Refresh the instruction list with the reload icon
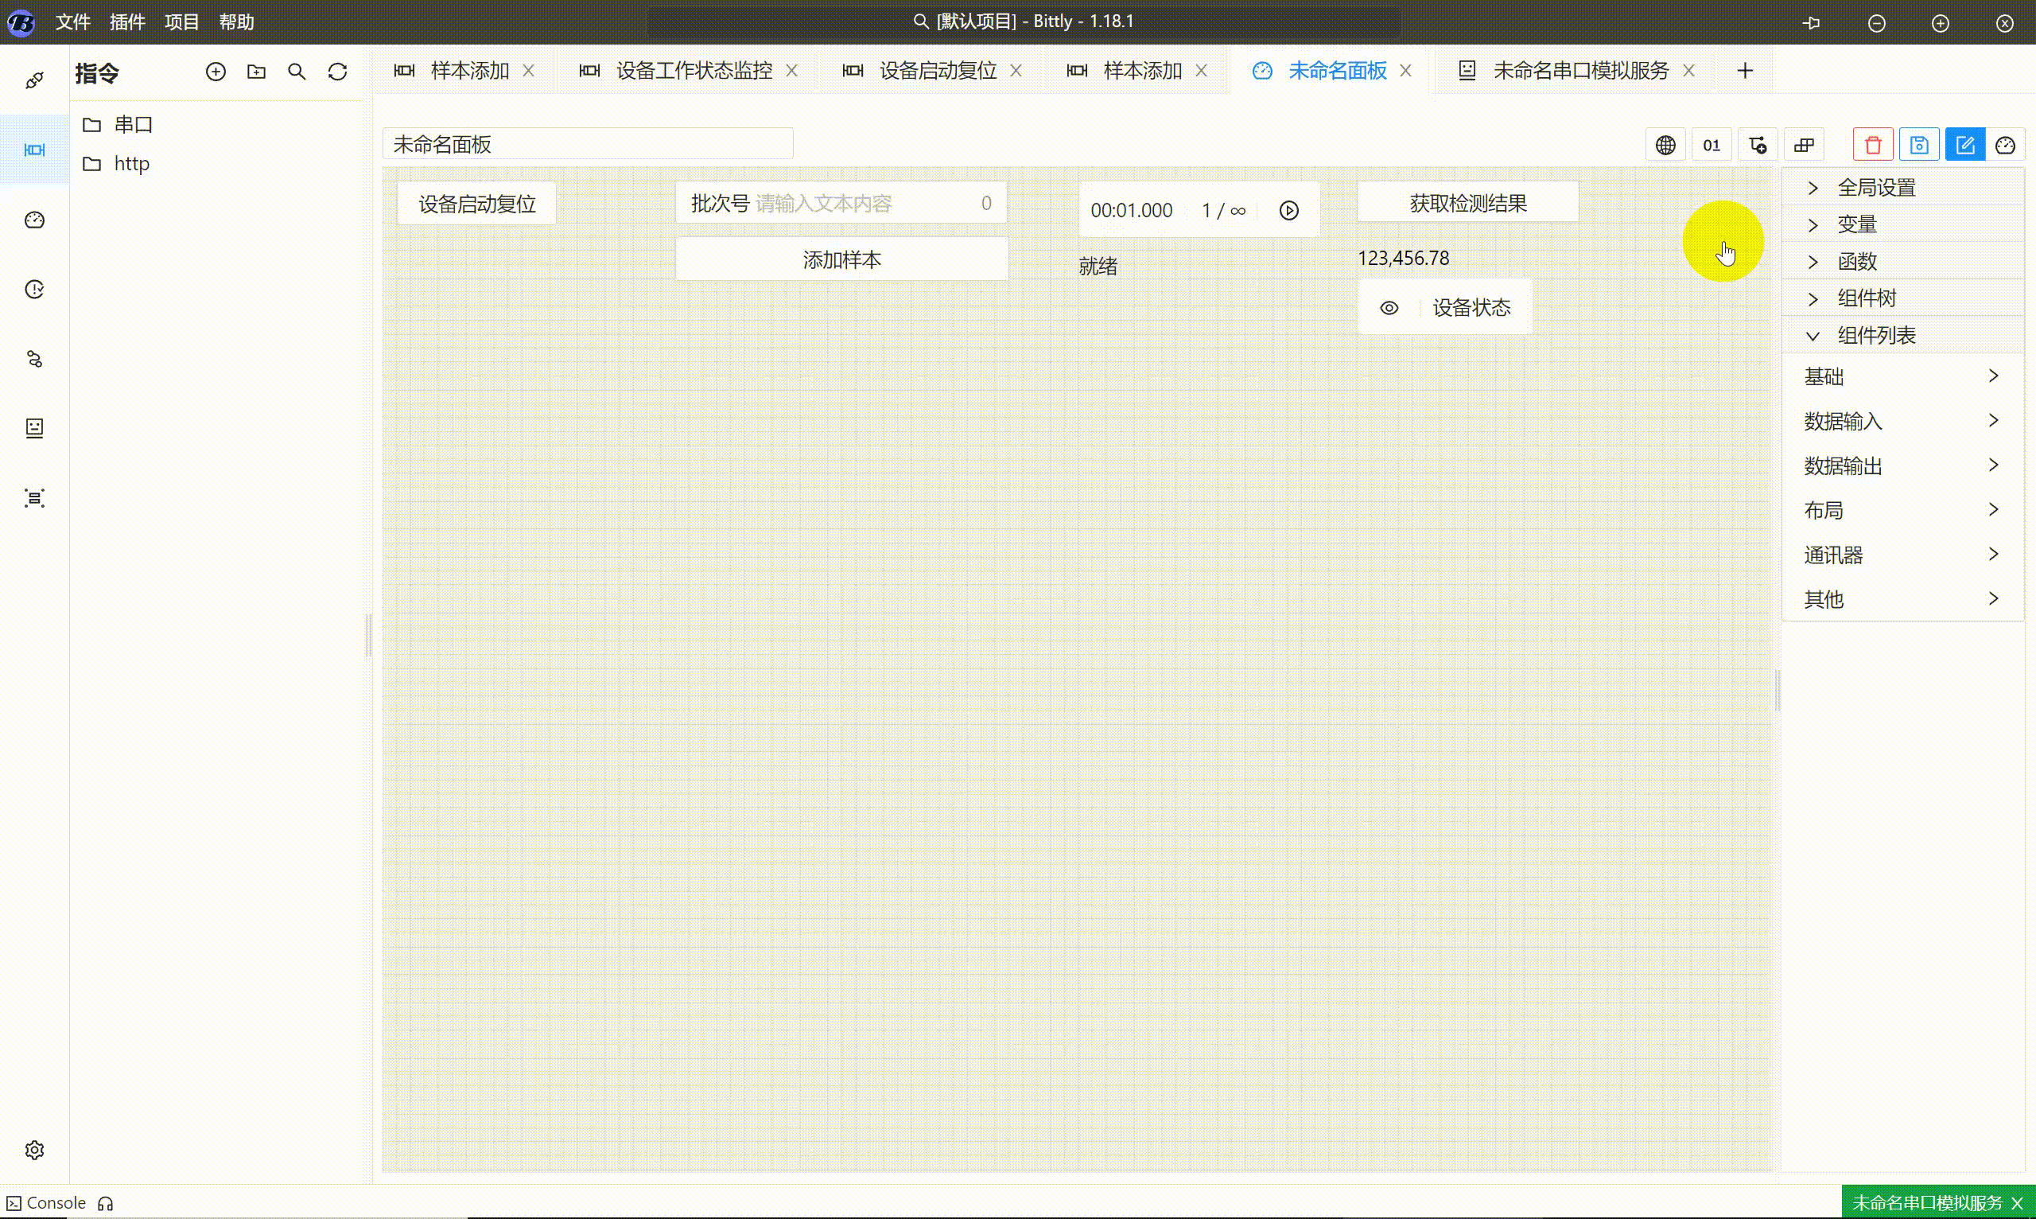 tap(337, 72)
